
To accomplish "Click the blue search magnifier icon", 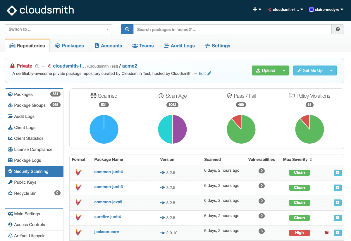I will 127,29.
